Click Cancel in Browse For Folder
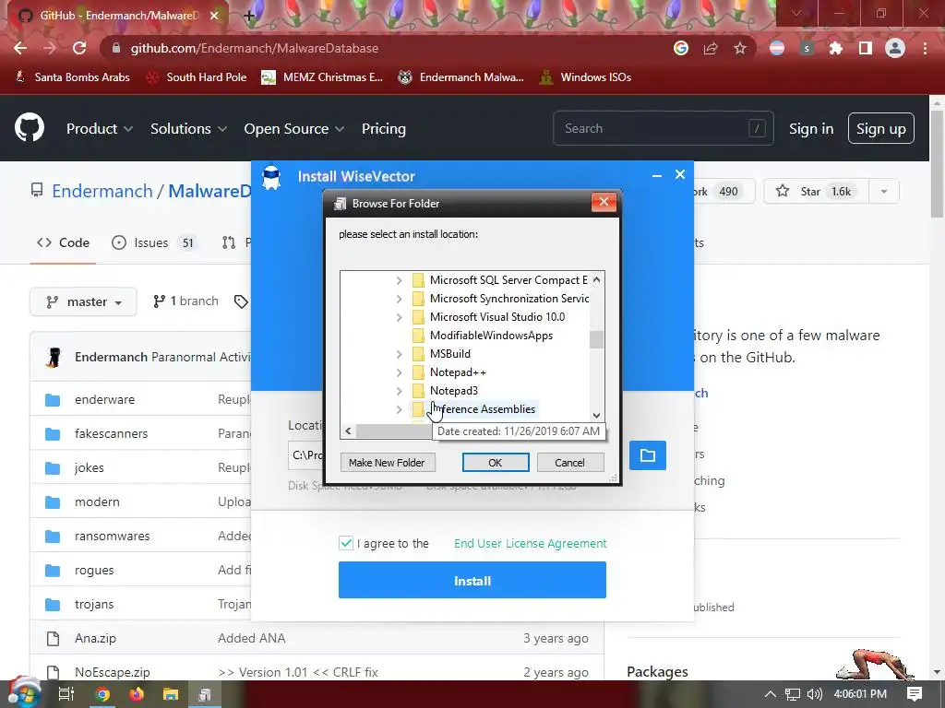 (x=570, y=463)
